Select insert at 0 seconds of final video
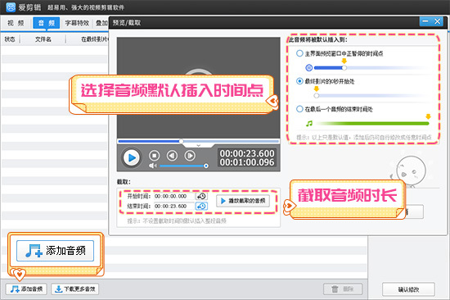Viewport: 450px width, 300px height. click(299, 81)
